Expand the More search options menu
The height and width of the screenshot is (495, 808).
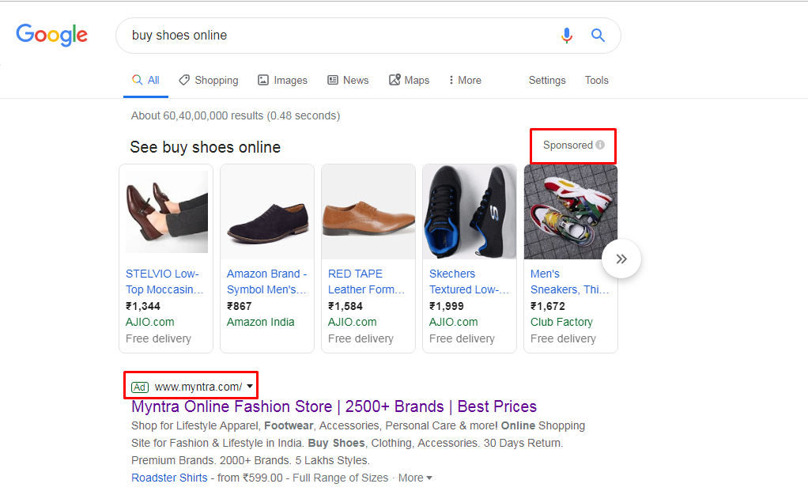465,81
